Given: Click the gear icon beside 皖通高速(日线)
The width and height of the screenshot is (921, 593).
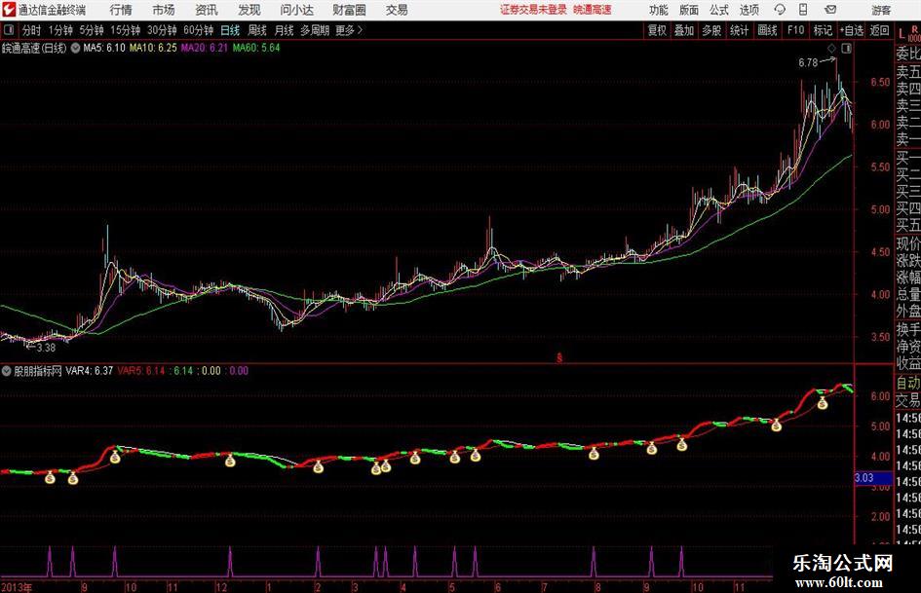Looking at the screenshot, I should [75, 48].
